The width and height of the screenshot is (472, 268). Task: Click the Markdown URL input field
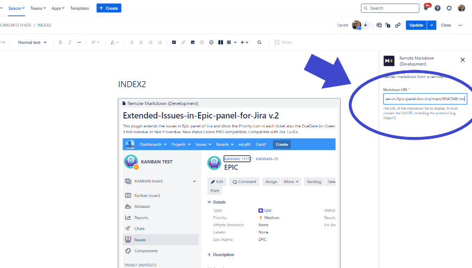425,99
